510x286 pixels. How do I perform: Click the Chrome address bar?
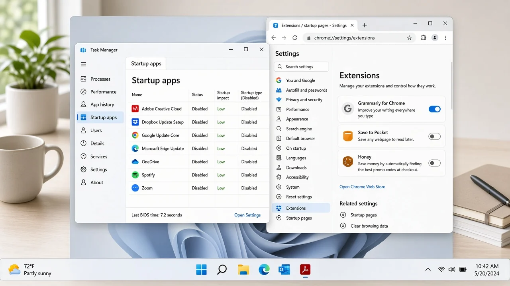(x=359, y=38)
